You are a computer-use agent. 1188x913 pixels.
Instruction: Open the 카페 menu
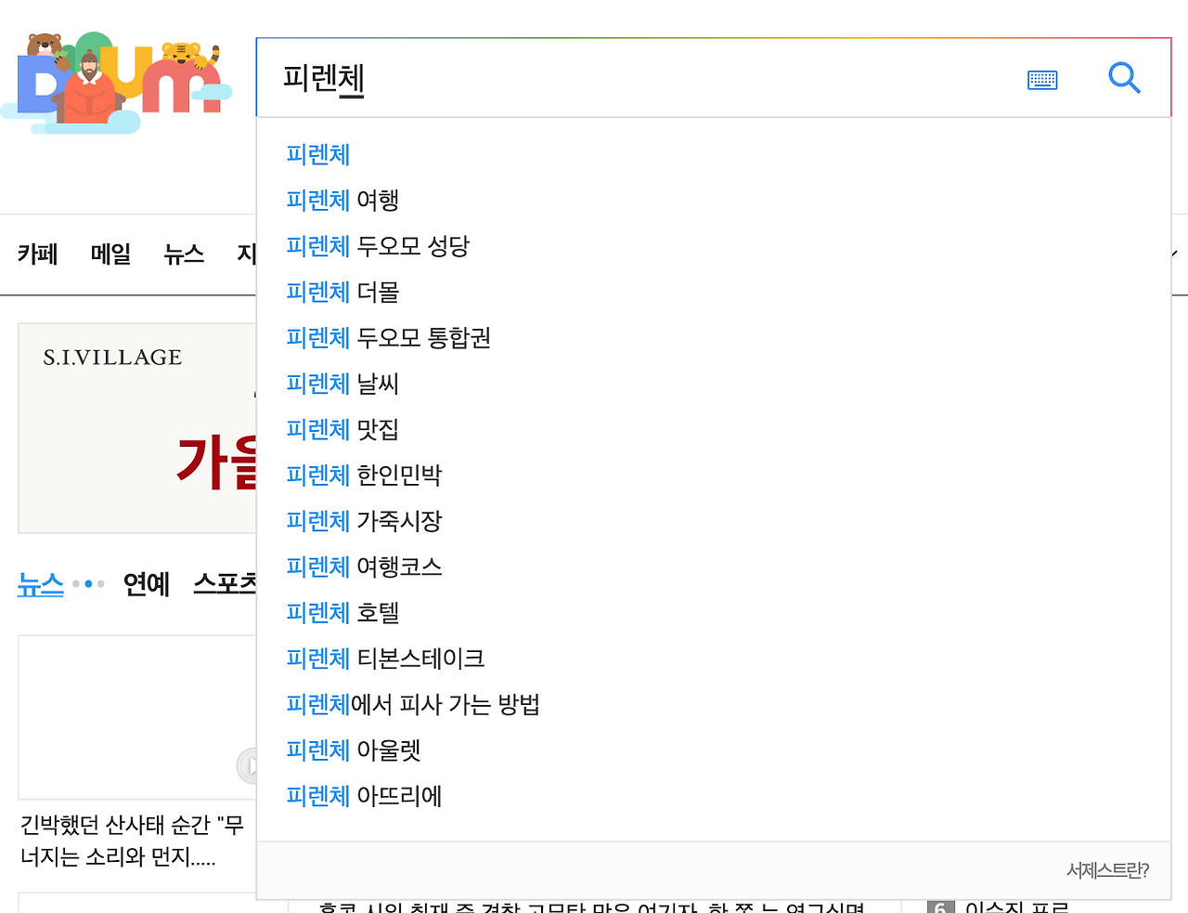(37, 254)
